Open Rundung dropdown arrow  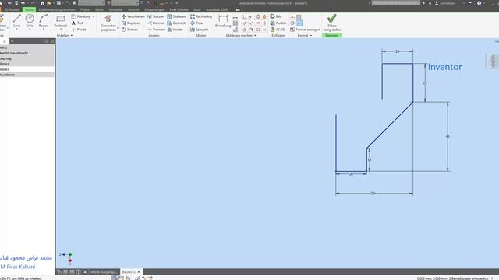click(94, 16)
